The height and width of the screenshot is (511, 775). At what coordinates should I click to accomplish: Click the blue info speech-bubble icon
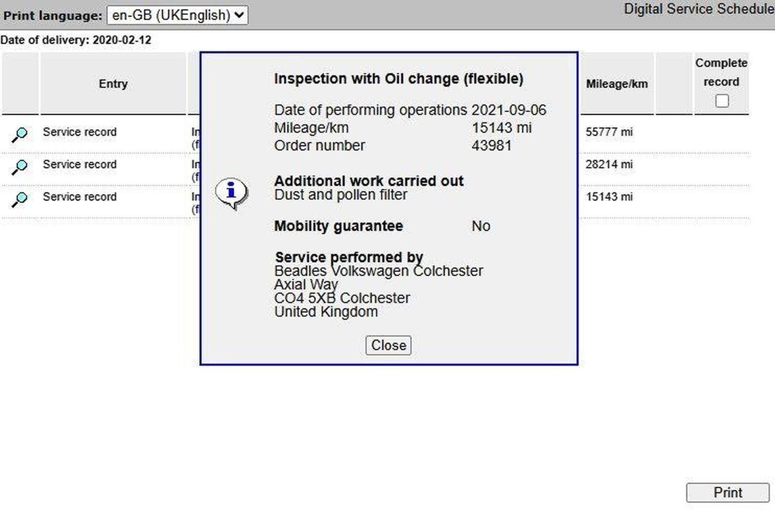point(232,193)
